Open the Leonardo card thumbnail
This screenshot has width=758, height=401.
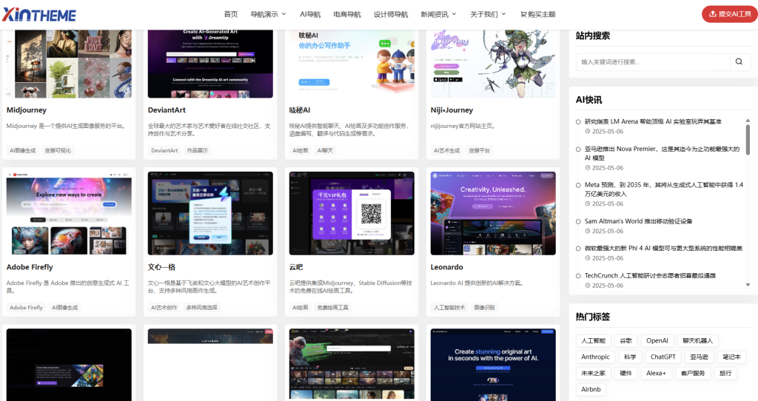[x=493, y=213]
